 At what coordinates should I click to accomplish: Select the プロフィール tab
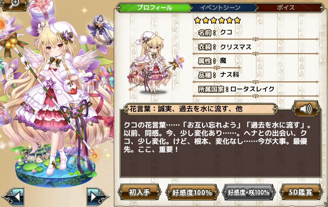pos(154,8)
